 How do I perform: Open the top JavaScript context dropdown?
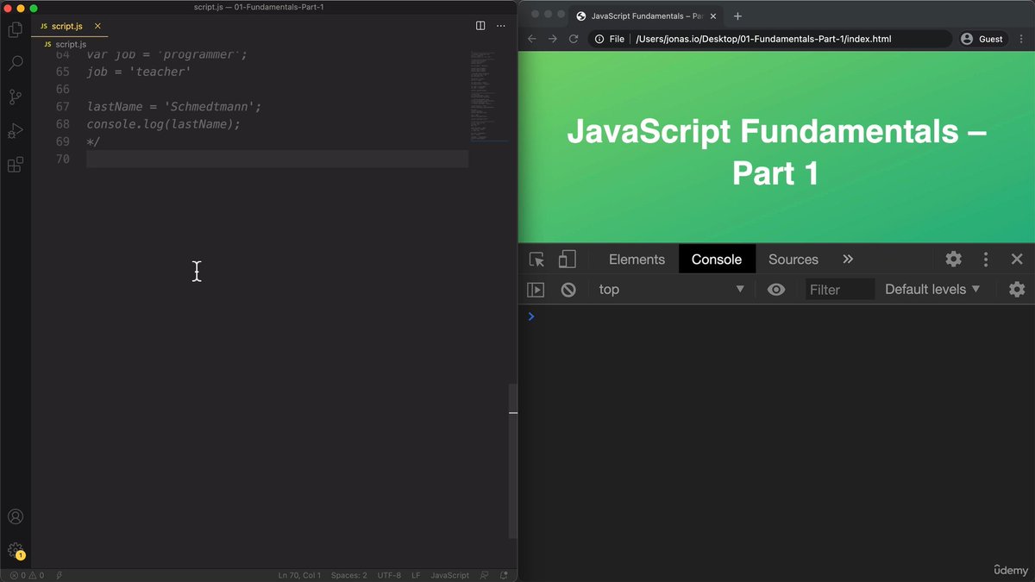click(x=671, y=290)
